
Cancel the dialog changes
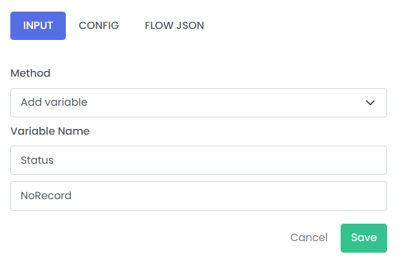point(309,238)
